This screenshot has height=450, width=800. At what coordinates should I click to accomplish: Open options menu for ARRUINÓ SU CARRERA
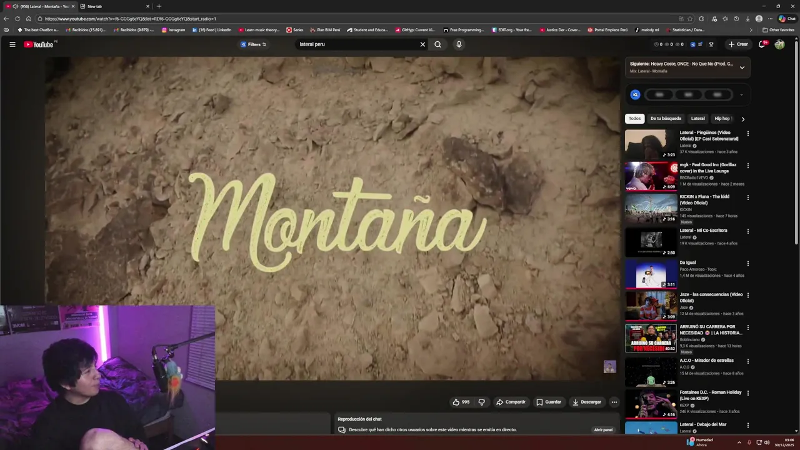click(747, 327)
